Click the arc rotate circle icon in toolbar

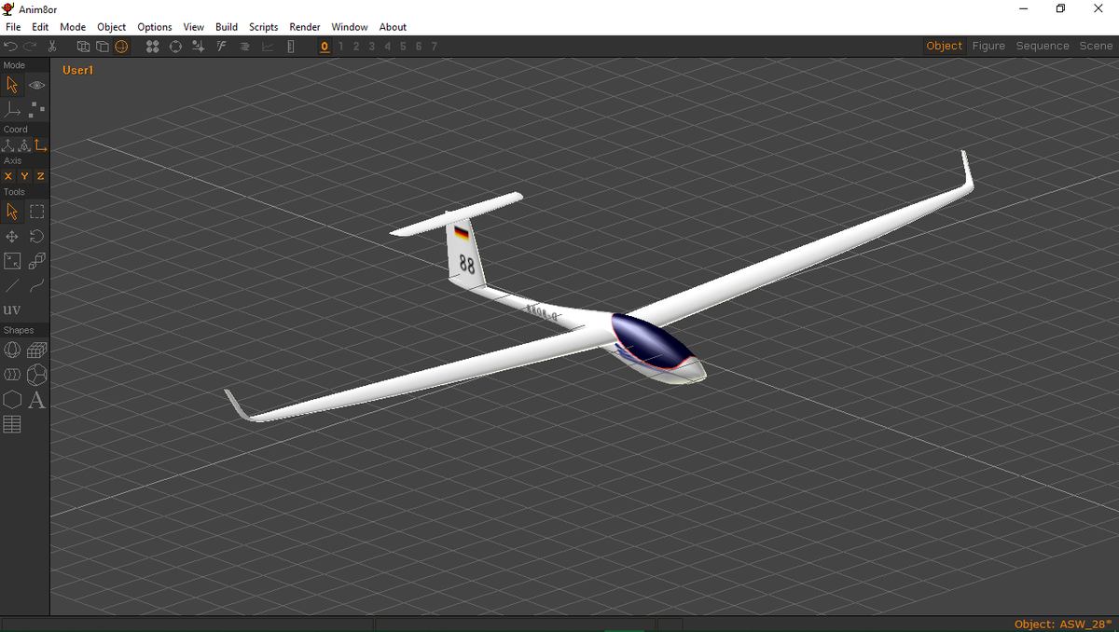pos(175,47)
